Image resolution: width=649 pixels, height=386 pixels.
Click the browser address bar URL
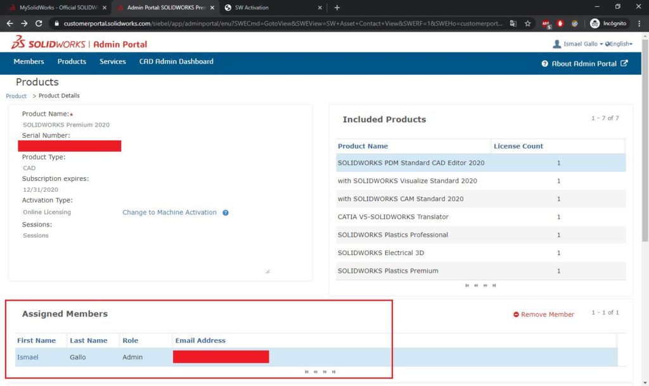pyautogui.click(x=283, y=23)
